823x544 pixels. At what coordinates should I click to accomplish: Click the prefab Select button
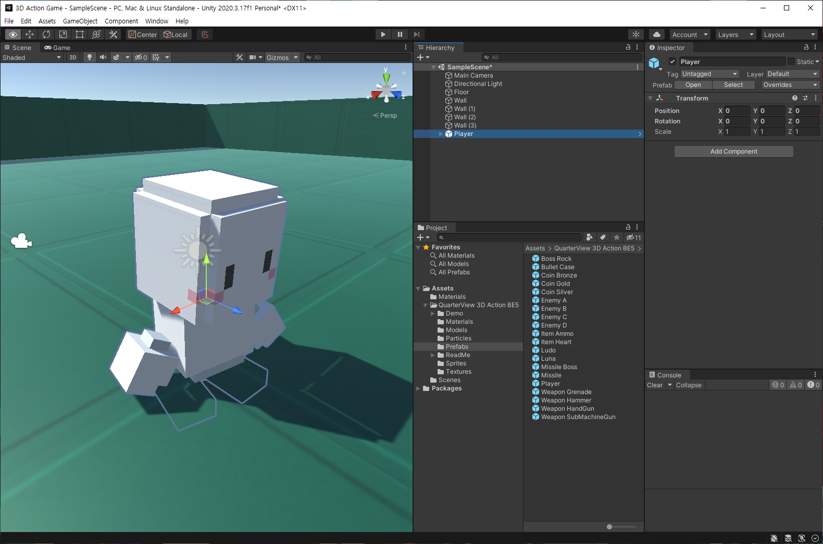pyautogui.click(x=733, y=85)
